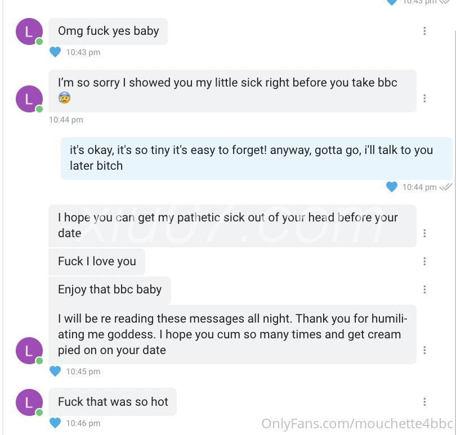Open three-dot menu for the 'Enjoy that' message
This screenshot has width=456, height=435.
[424, 289]
